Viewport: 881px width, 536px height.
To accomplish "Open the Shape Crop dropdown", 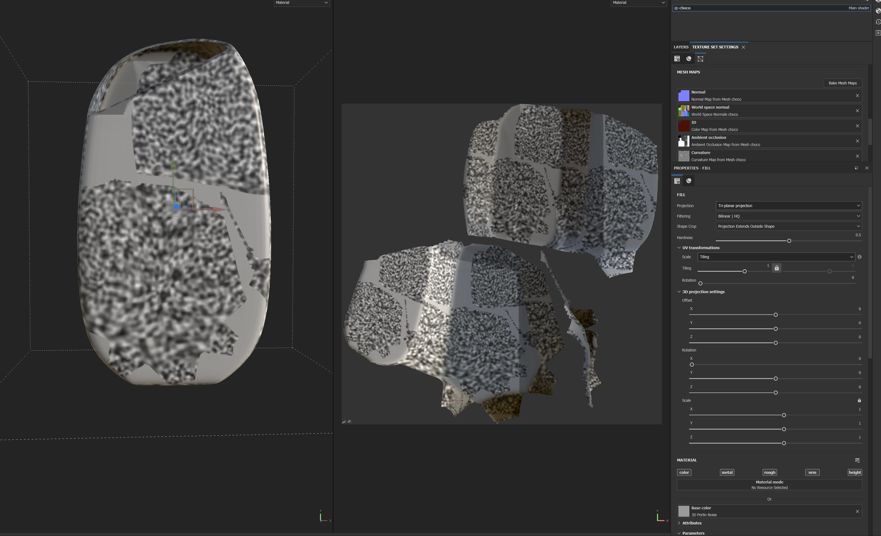I will tap(788, 226).
